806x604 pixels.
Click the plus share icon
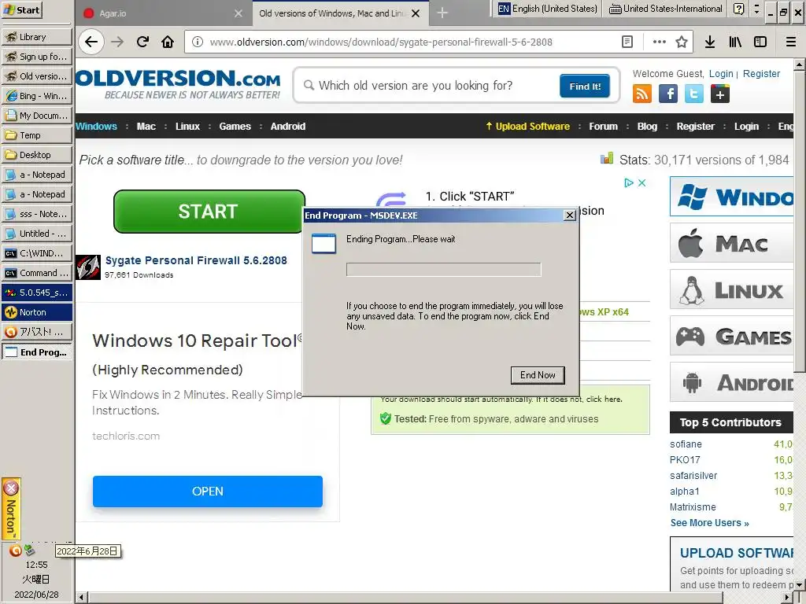pos(720,94)
